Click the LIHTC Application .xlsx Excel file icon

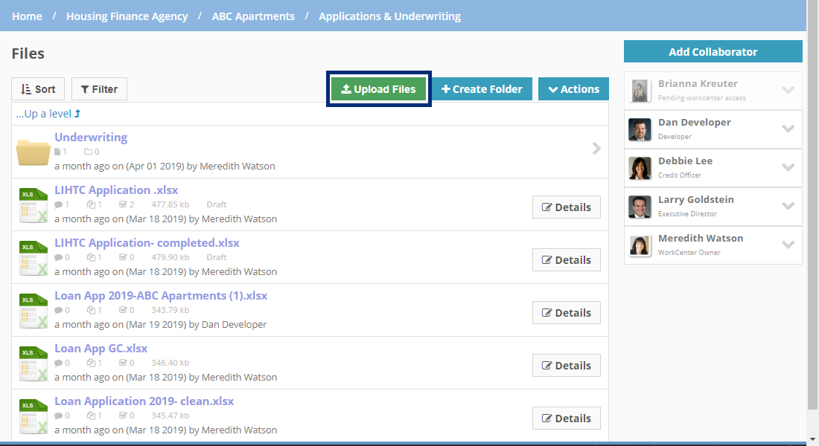tap(34, 205)
